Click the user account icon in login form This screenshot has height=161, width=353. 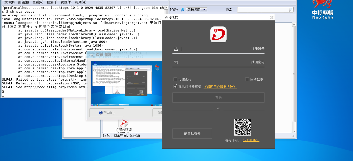coord(176,49)
